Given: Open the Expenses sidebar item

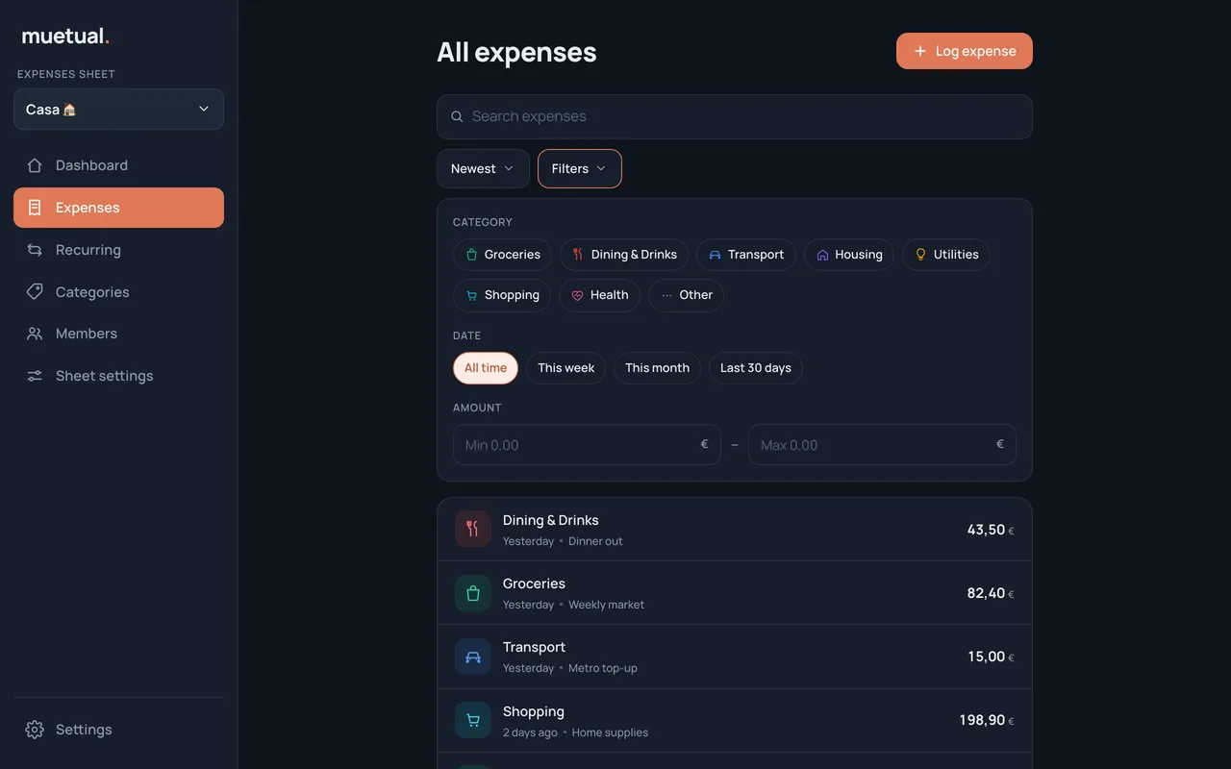Looking at the screenshot, I should tap(118, 208).
